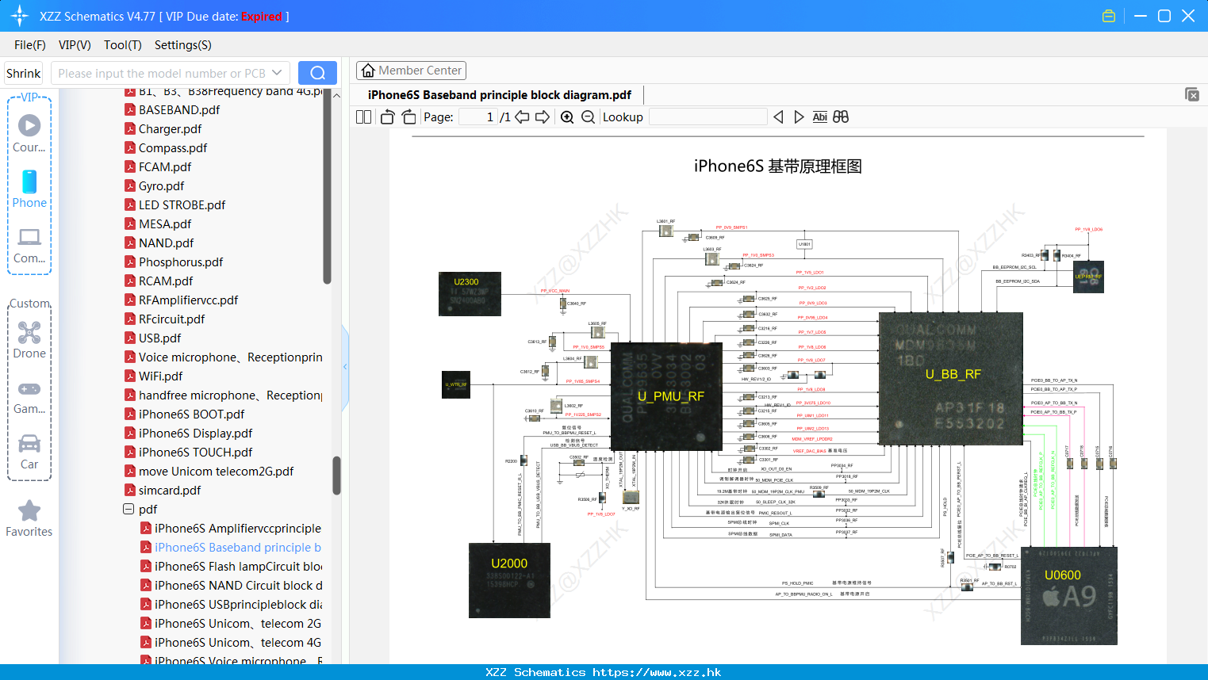Open USB.pdf in file list

pos(159,338)
